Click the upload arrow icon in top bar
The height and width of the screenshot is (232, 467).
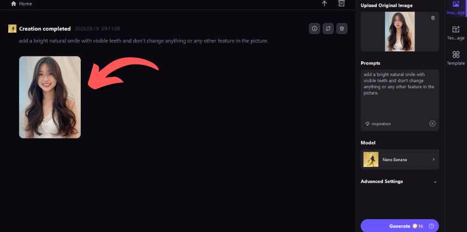324,3
